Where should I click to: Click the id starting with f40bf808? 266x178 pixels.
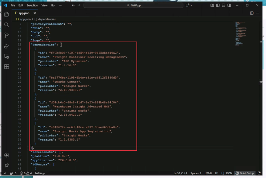(84, 53)
